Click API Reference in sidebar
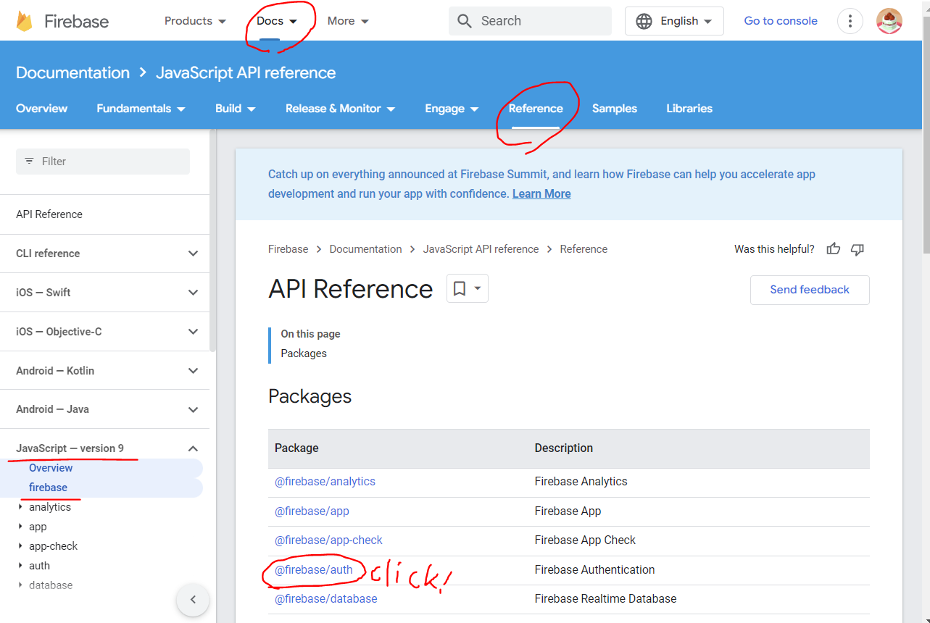The width and height of the screenshot is (930, 623). click(49, 214)
